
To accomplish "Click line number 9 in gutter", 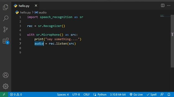I will coord(20,53).
